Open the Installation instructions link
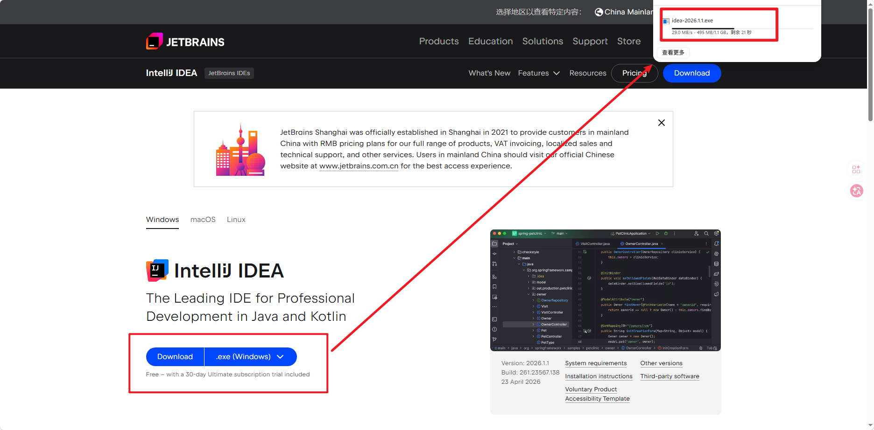Viewport: 874px width, 430px height. 599,376
